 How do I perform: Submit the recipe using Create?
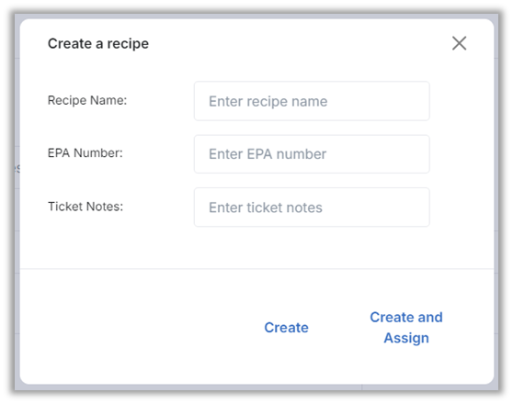[x=286, y=328]
